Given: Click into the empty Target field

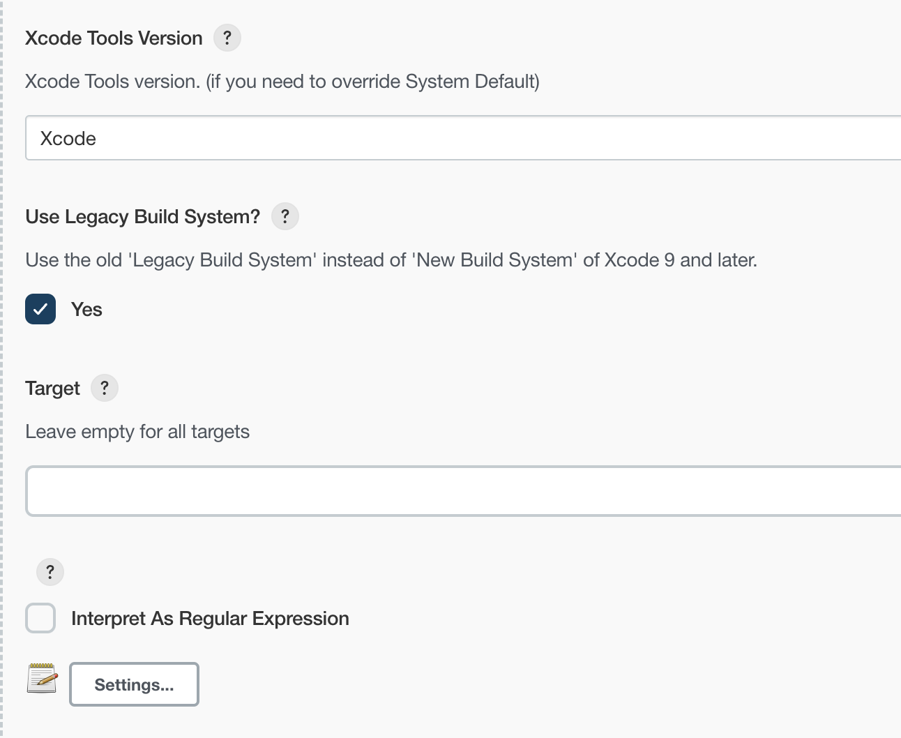Looking at the screenshot, I should (x=460, y=491).
